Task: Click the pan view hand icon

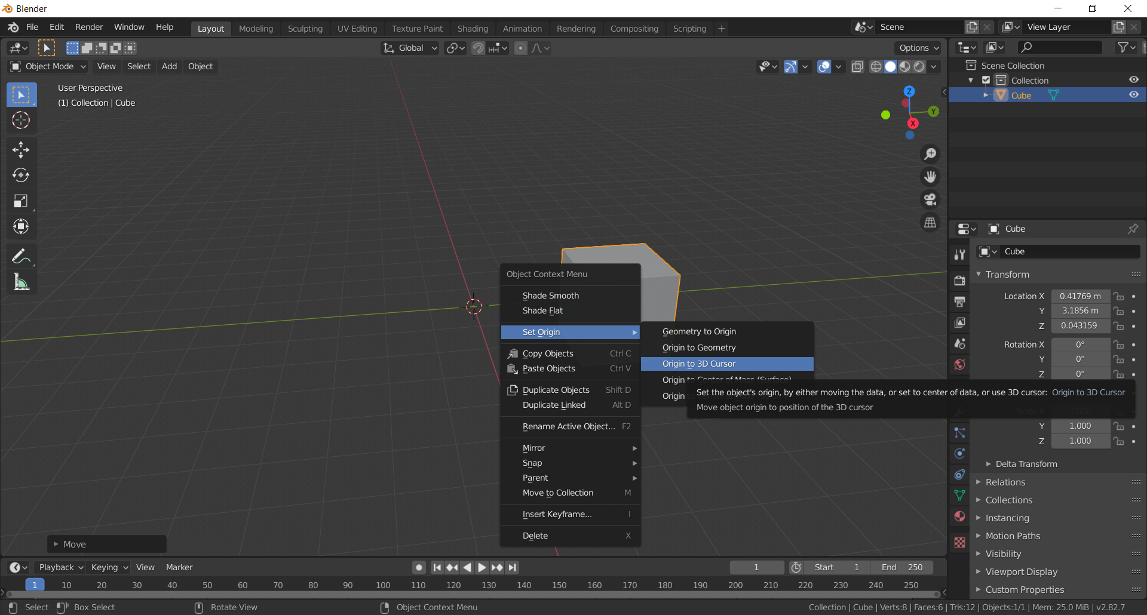Action: (930, 177)
